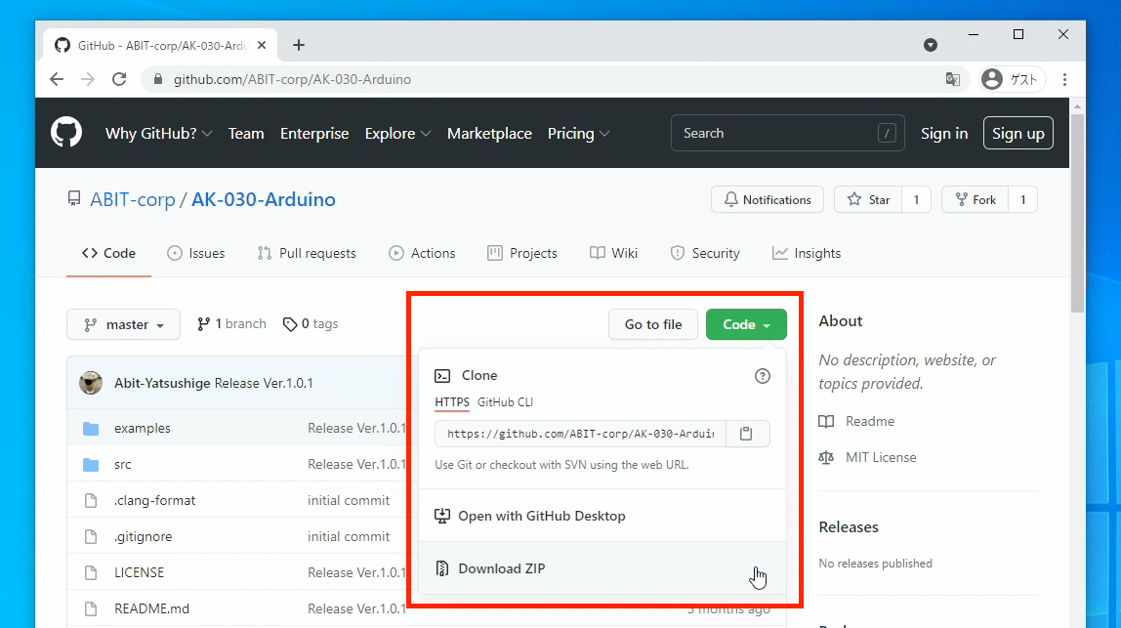This screenshot has width=1121, height=628.
Task: Click the 1 branch link
Action: [231, 324]
